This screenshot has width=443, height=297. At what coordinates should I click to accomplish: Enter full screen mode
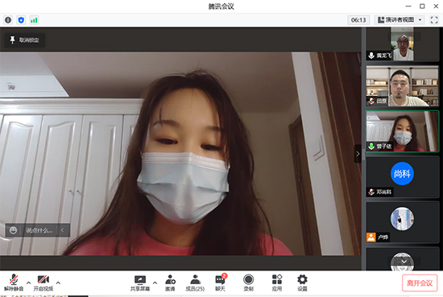[x=434, y=20]
